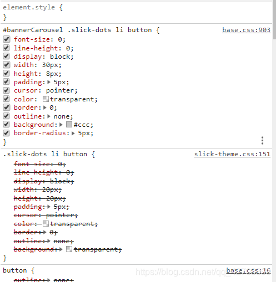Image resolution: width=276 pixels, height=282 pixels.
Task: Edit the block display value in base.css rule
Action: (x=59, y=57)
